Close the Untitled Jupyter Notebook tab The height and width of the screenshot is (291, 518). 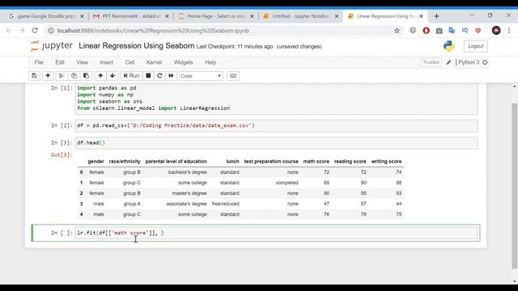click(x=337, y=16)
